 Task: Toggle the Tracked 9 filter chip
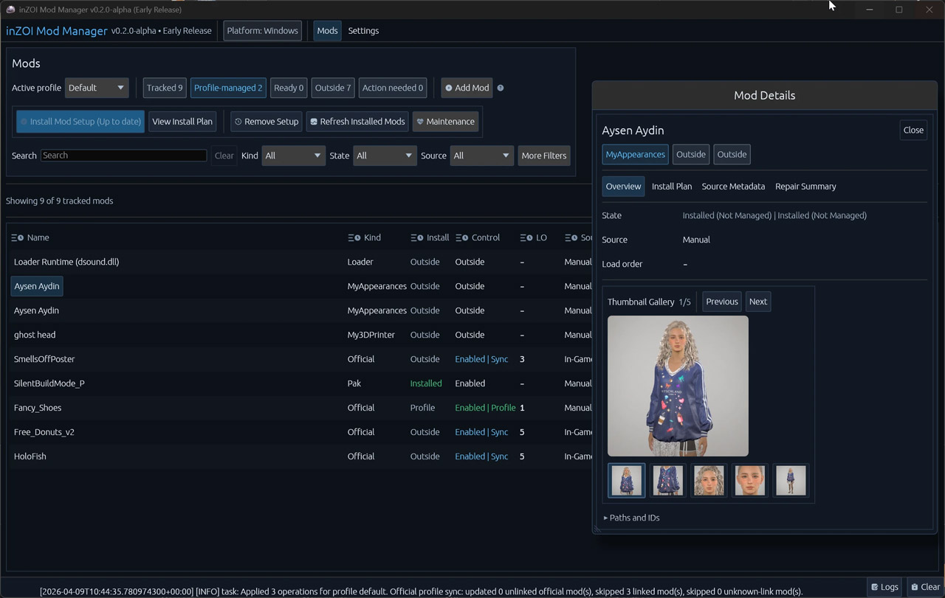(x=164, y=88)
